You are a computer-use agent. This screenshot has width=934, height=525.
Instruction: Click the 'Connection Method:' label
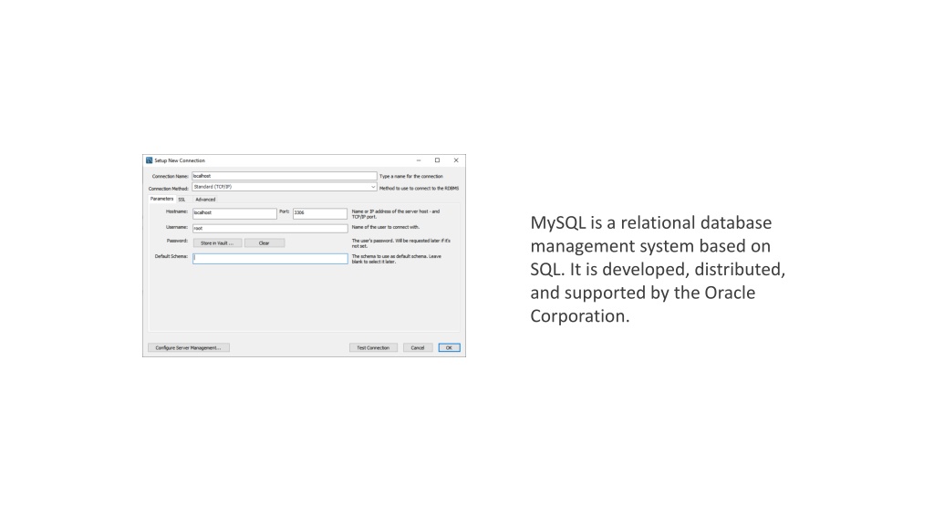coord(169,188)
